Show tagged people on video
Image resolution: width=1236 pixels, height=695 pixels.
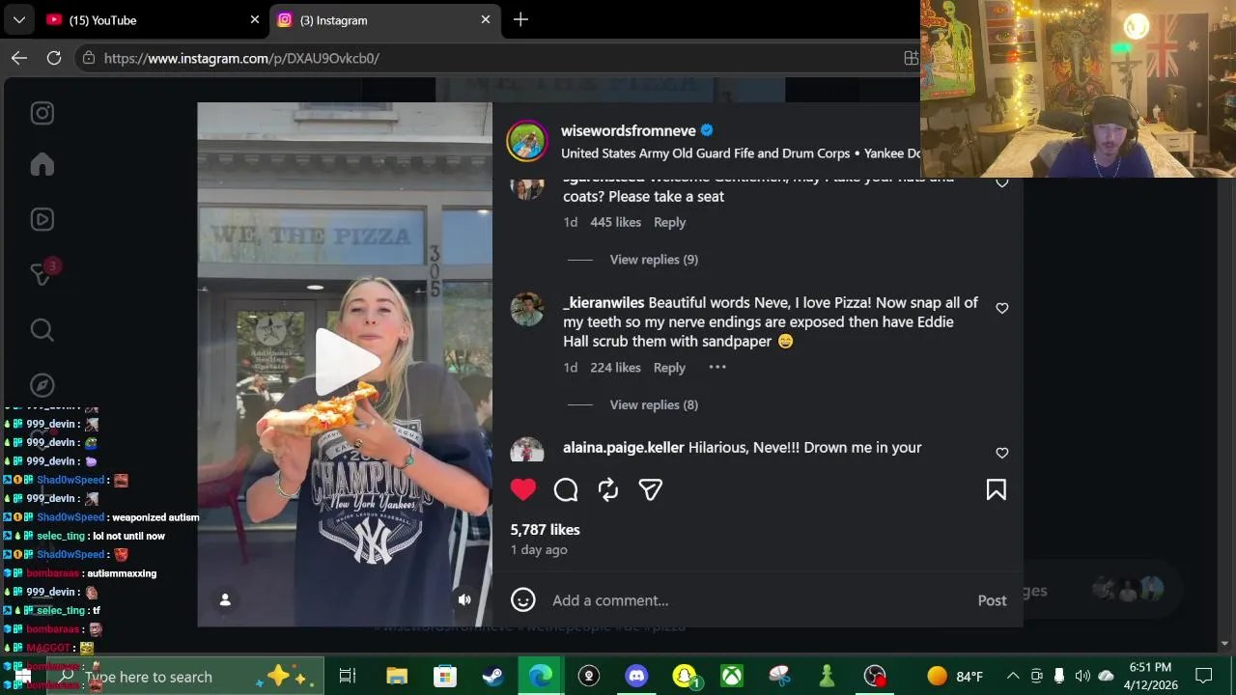tap(225, 599)
